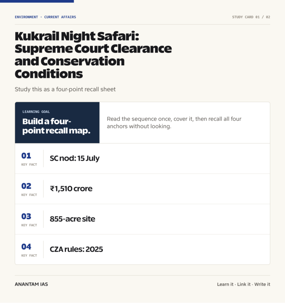Select the Kukrail Night Safari headline

pyautogui.click(x=93, y=55)
